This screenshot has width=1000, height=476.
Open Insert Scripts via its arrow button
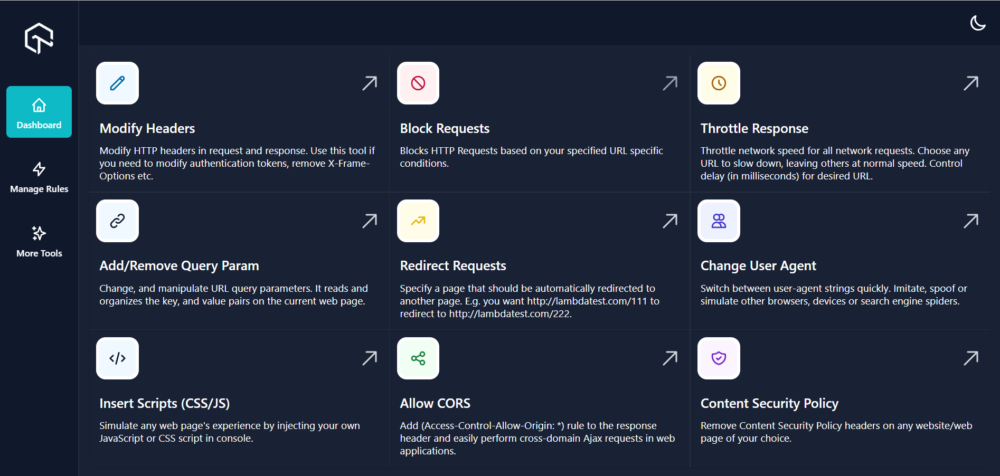pos(370,358)
